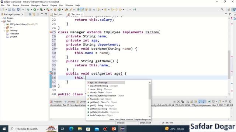Click the Back navigation yellow arrow

[120, 10]
